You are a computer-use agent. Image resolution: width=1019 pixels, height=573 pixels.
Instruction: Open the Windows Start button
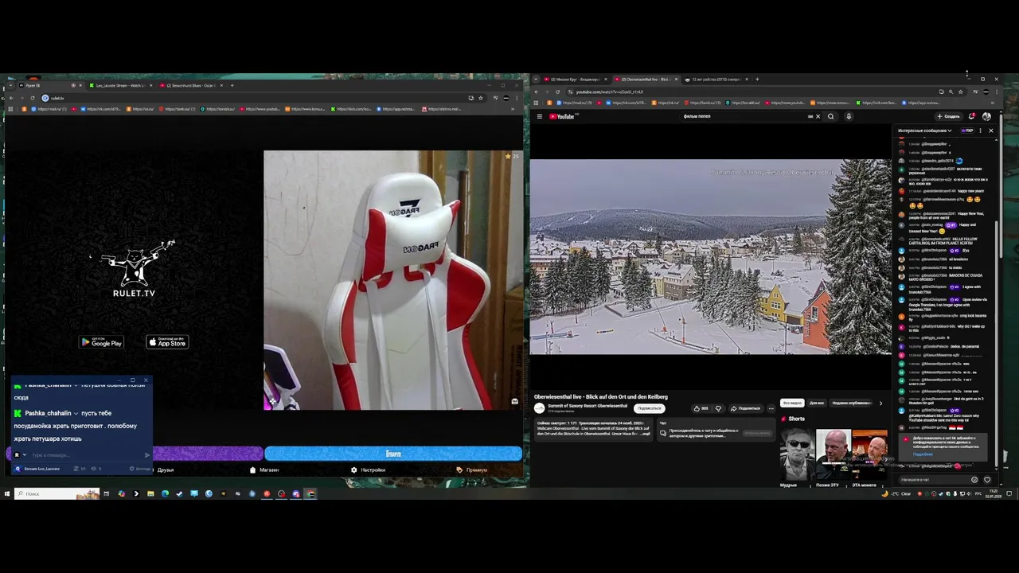tap(7, 494)
